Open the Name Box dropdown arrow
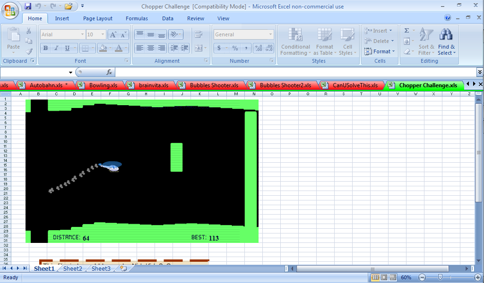484x283 pixels. pyautogui.click(x=70, y=72)
